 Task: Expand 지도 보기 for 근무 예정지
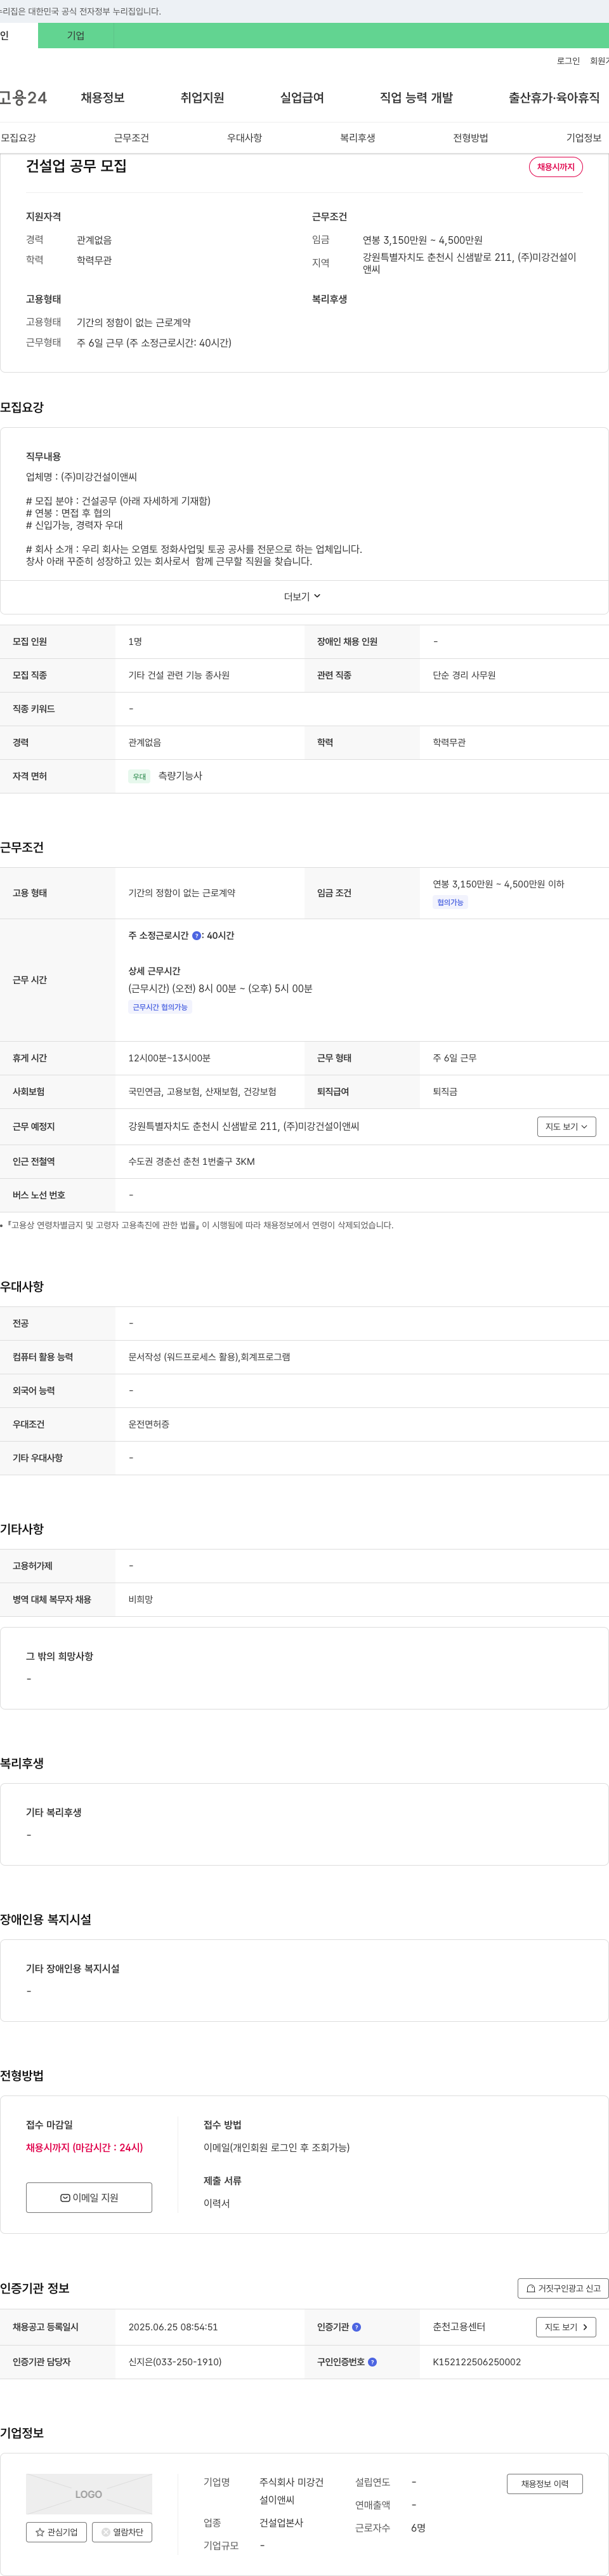click(x=566, y=1127)
